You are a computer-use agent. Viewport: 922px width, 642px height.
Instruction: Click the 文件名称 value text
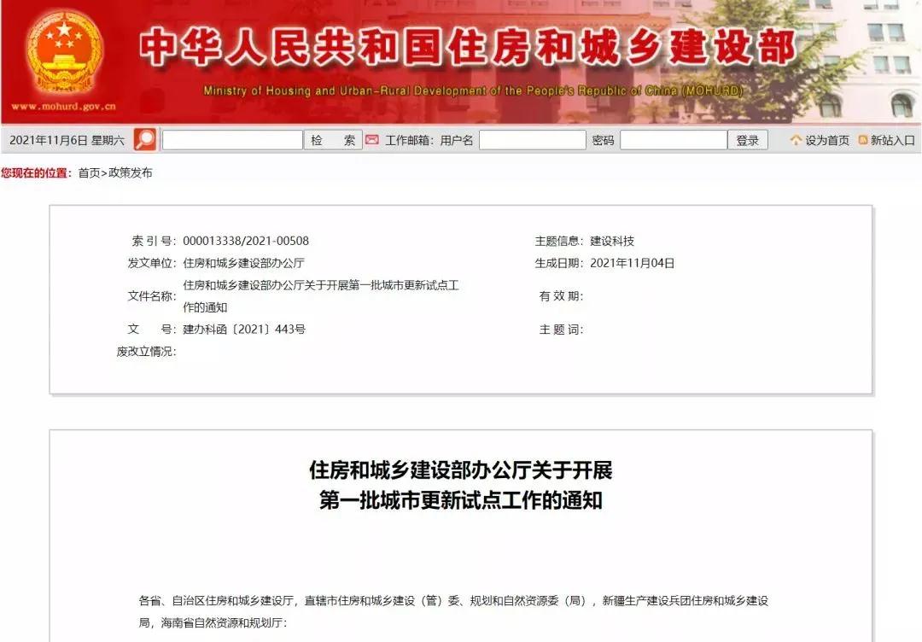tap(321, 296)
